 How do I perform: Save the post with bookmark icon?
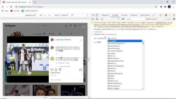click(x=81, y=70)
